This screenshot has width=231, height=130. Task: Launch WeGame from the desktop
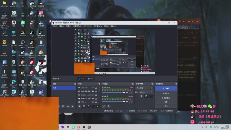[23, 34]
